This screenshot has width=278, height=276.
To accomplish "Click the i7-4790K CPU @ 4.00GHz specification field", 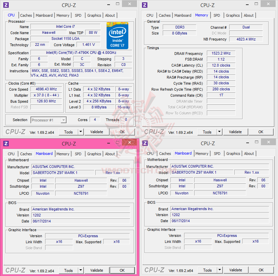I will point(81,53).
